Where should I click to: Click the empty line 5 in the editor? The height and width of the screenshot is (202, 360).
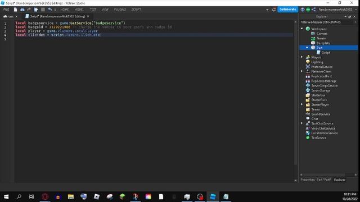[154, 39]
